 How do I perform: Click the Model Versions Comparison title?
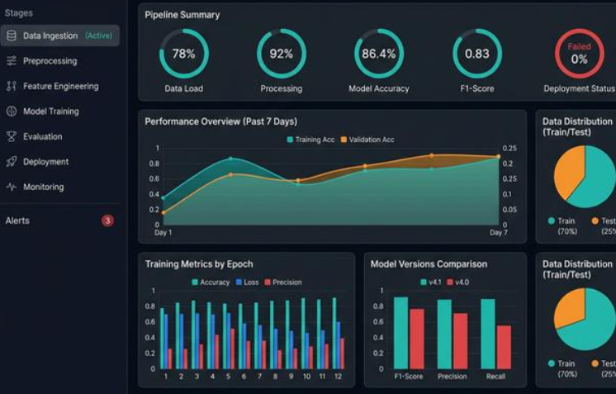[x=429, y=264]
